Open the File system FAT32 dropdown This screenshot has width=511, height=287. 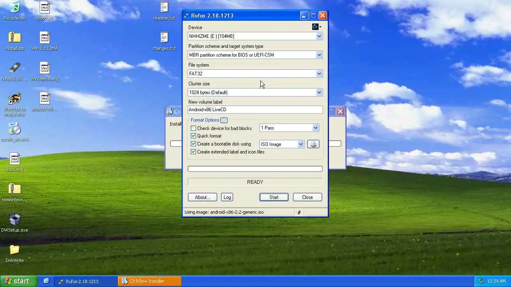coord(319,74)
